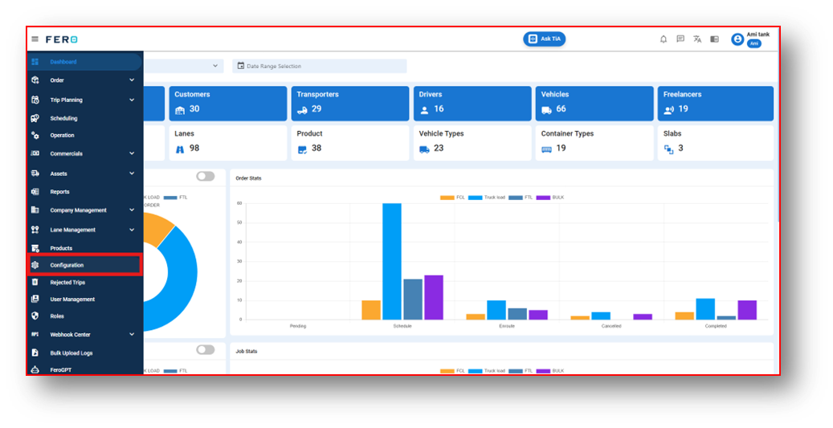Click the Rejected Trips trash icon
The width and height of the screenshot is (833, 428).
(x=35, y=283)
